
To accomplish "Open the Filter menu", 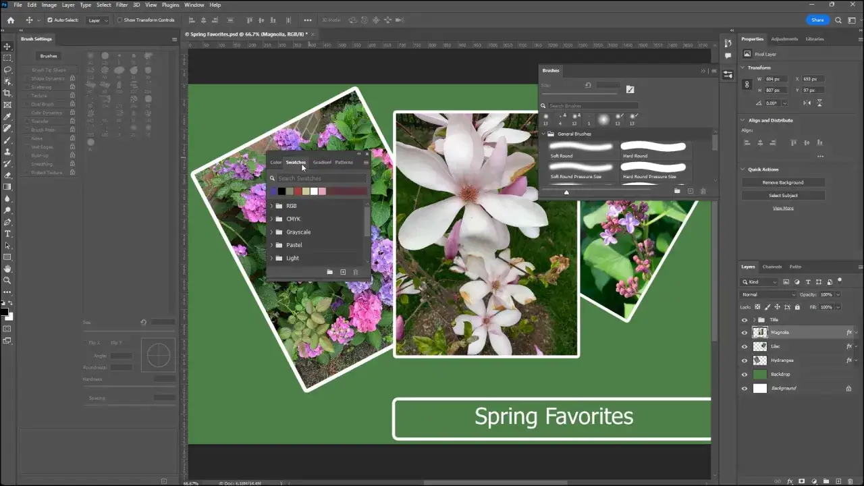I will click(x=122, y=5).
